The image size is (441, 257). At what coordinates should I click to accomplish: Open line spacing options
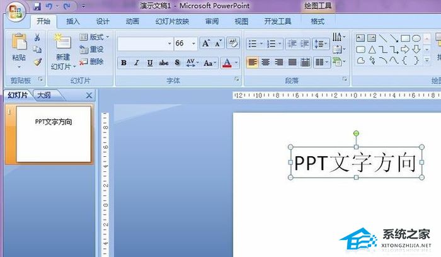tap(321, 43)
